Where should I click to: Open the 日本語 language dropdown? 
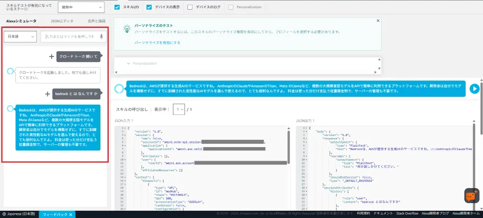pyautogui.click(x=20, y=37)
